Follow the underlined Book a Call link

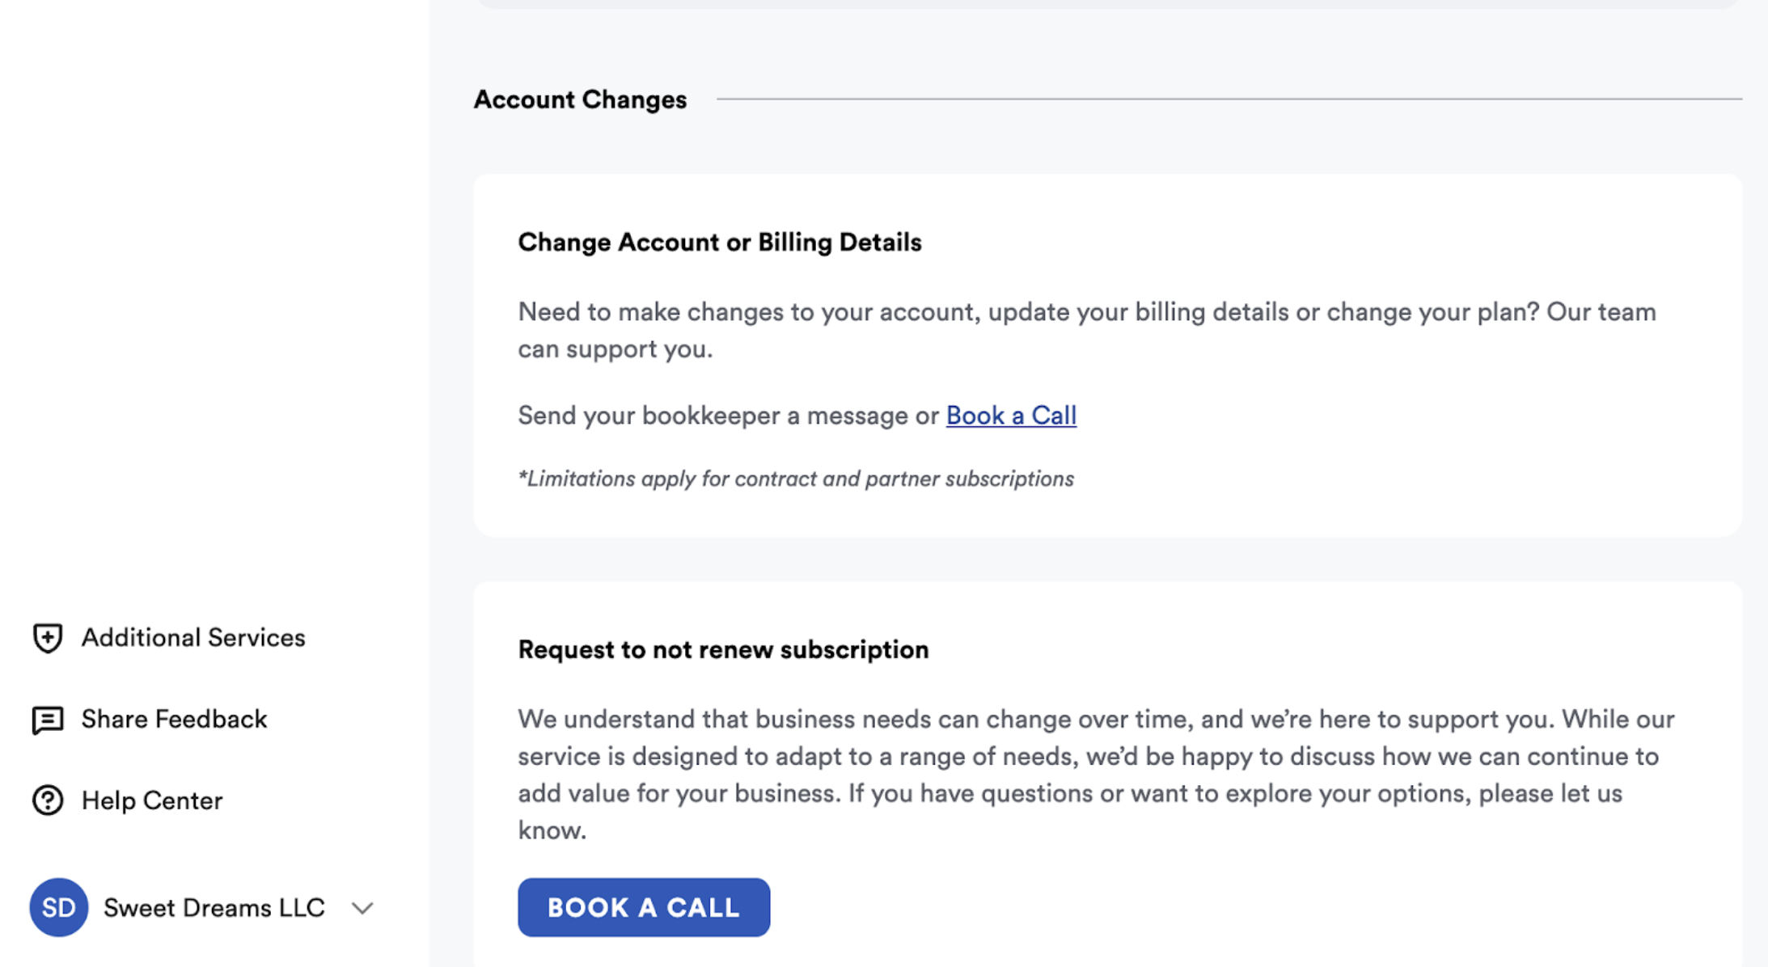(x=1011, y=416)
